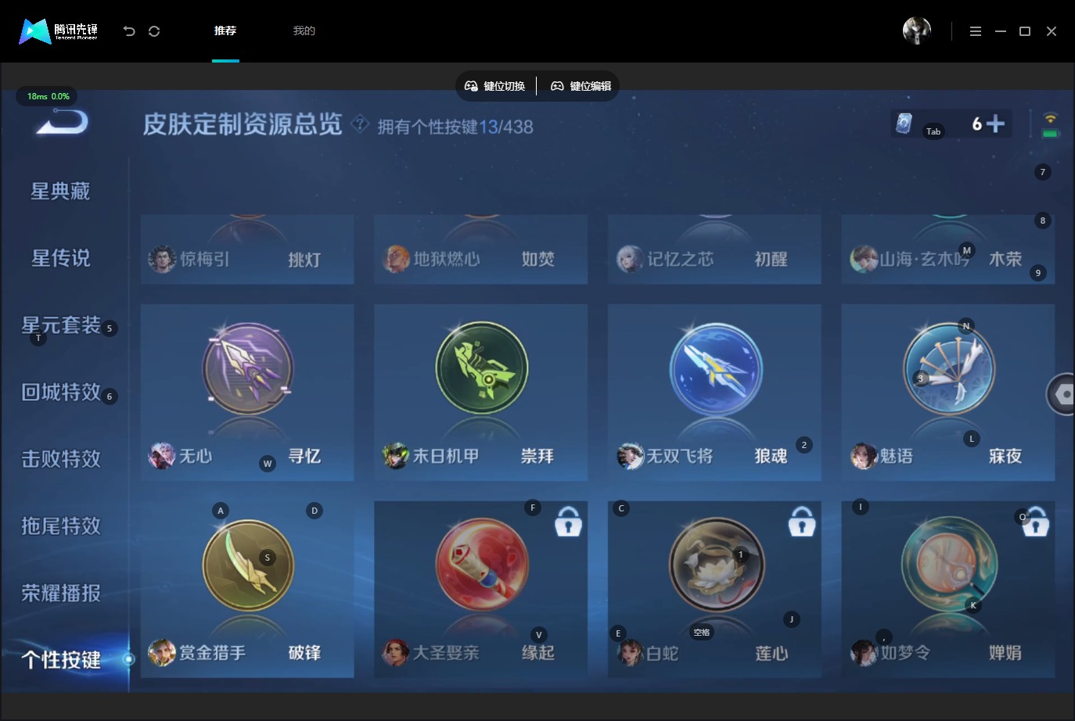Click the 皮肤定制资源总览 title

[x=243, y=124]
